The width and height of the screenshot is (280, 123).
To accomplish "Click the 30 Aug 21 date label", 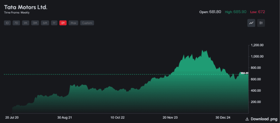I will [x=65, y=118].
